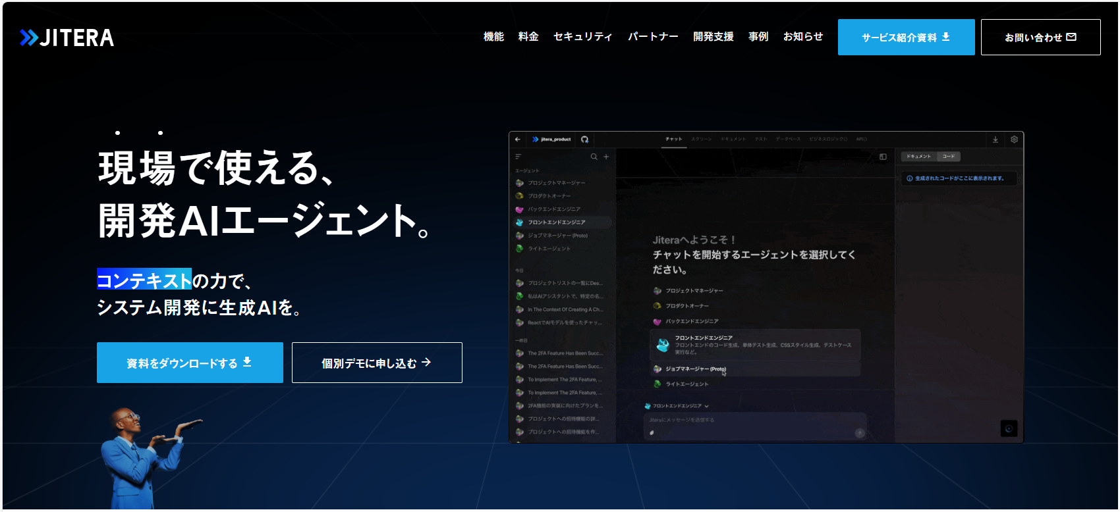Click the back arrow in the product preview

[518, 140]
